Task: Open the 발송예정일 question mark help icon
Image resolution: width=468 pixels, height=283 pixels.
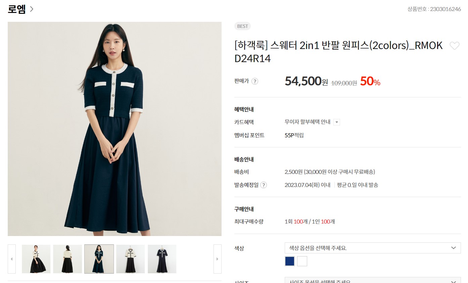Action: 264,185
